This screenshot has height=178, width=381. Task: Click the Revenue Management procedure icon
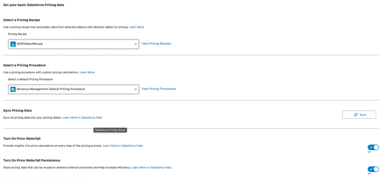13,89
